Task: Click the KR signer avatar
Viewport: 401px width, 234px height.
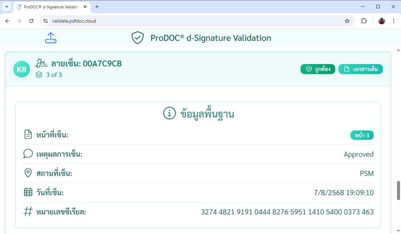Action: pos(22,69)
